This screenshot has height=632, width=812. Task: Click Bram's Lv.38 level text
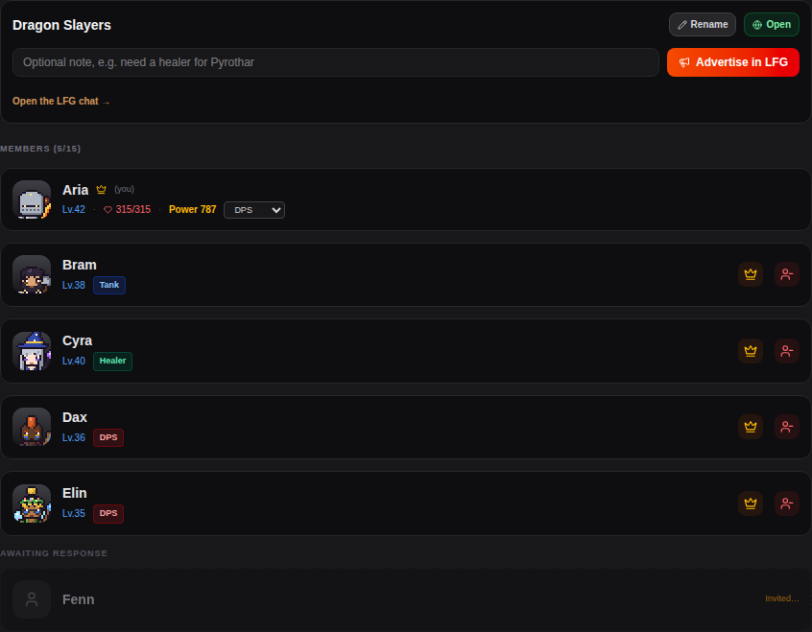point(74,285)
